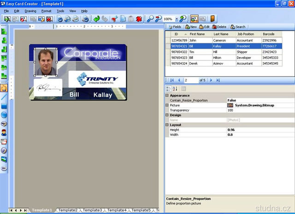Click the zoom in magnifier icon

tap(151, 19)
